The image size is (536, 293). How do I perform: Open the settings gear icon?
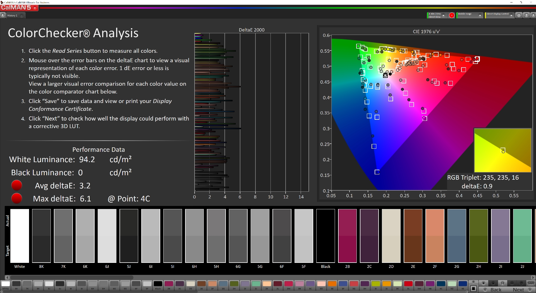coord(519,15)
